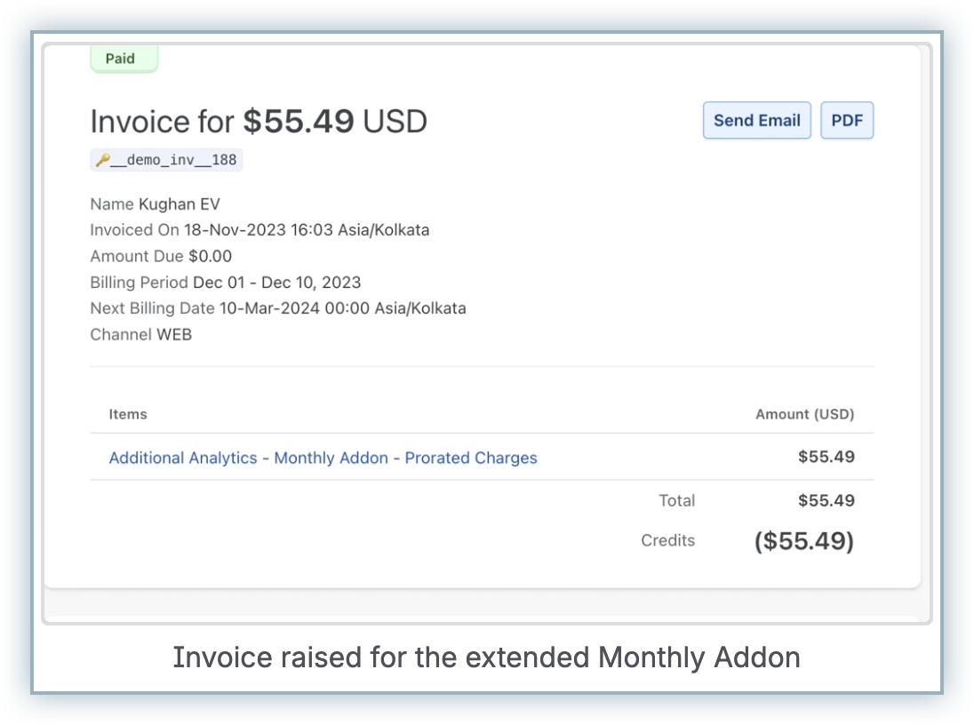Click the Amount (USD) column header

pyautogui.click(x=804, y=414)
